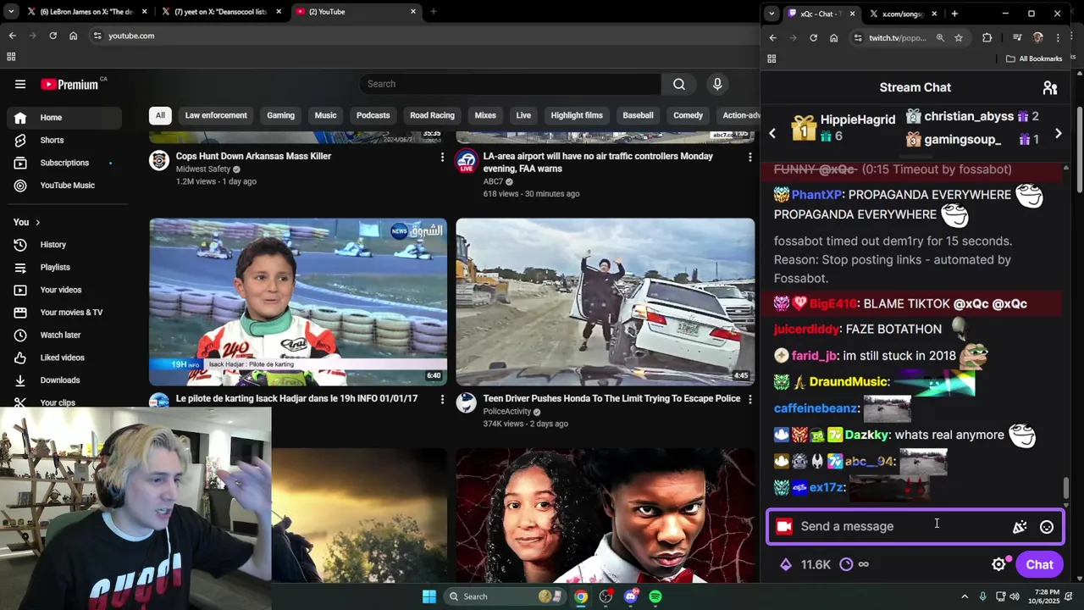
Task: Bookmark Twitch page with star icon
Action: [x=959, y=38]
